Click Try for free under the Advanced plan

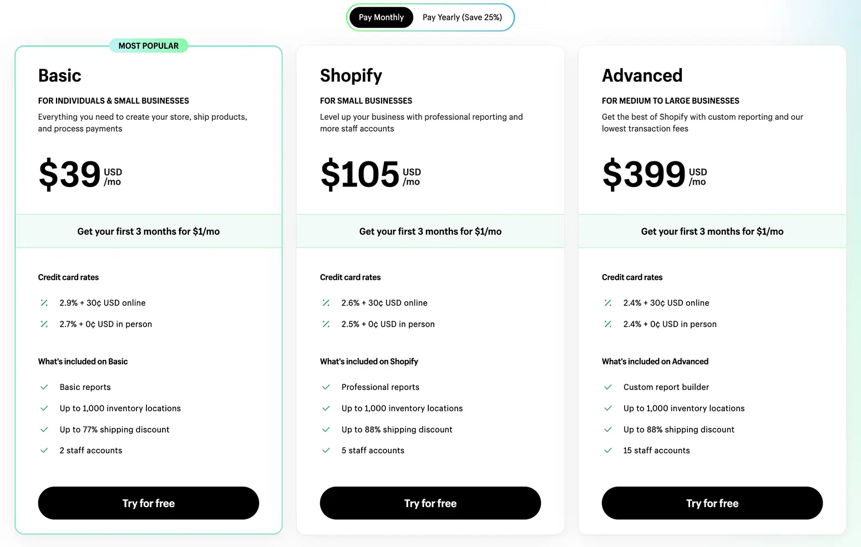[712, 503]
